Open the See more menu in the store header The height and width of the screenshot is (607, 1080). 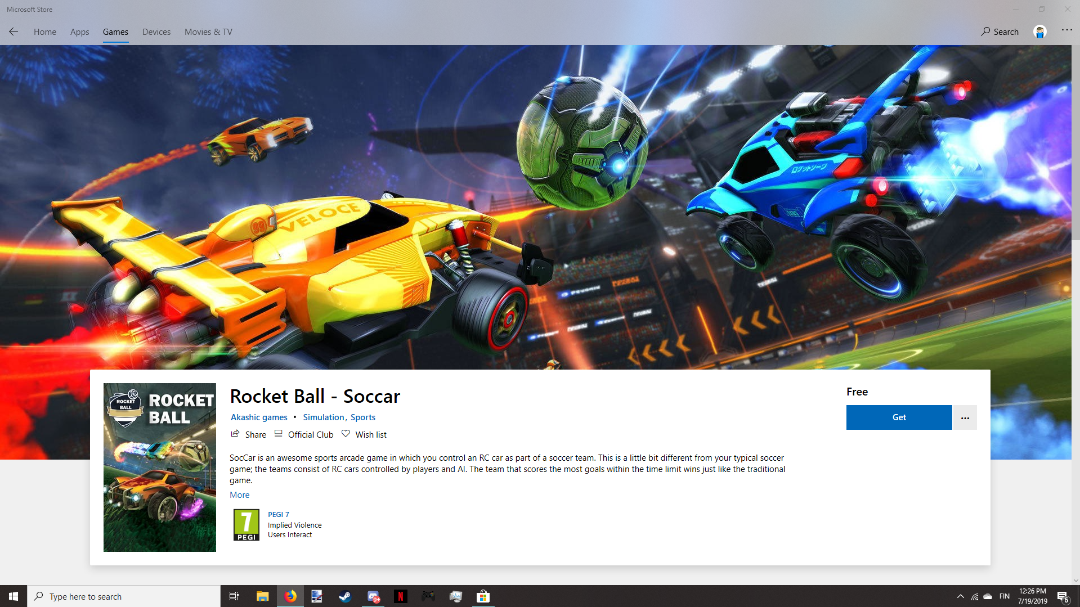pyautogui.click(x=1066, y=30)
